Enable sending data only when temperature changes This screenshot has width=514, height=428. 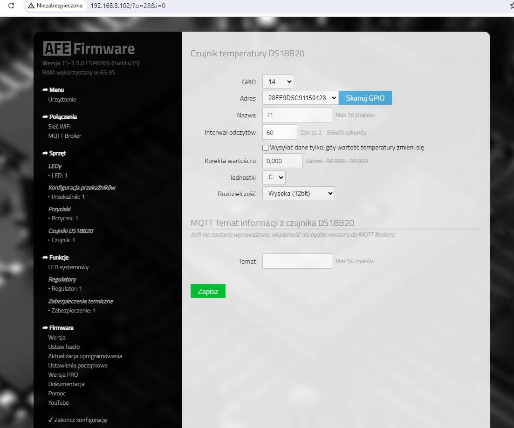266,148
